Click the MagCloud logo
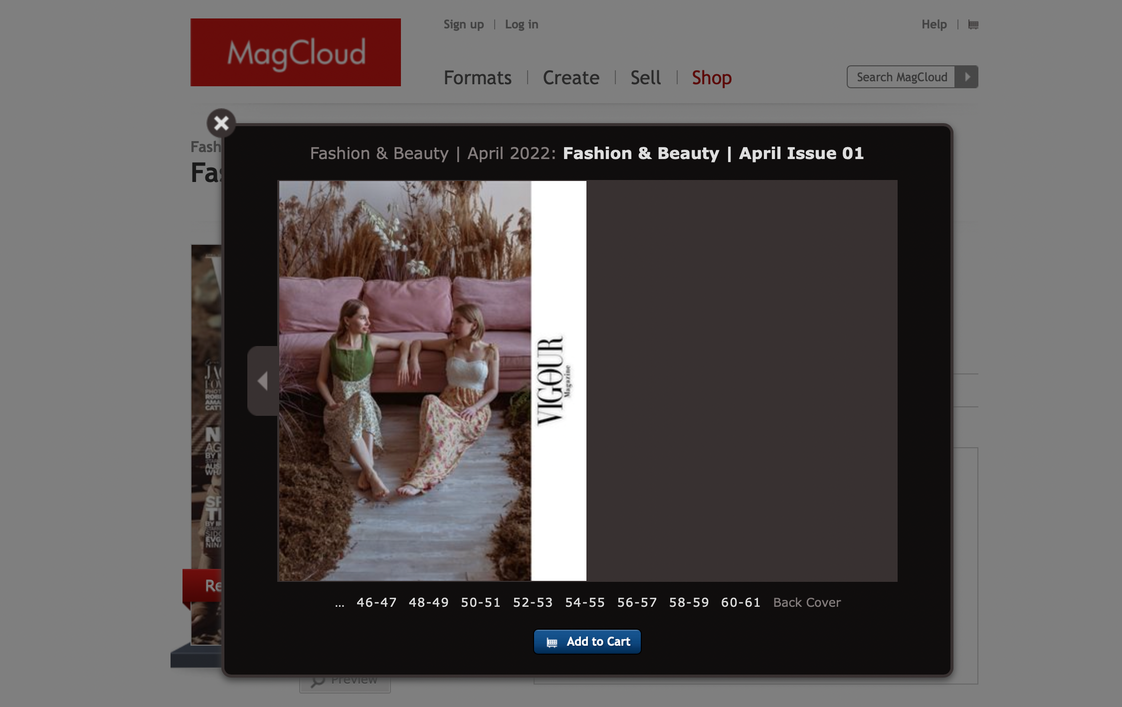The width and height of the screenshot is (1122, 707). tap(295, 52)
